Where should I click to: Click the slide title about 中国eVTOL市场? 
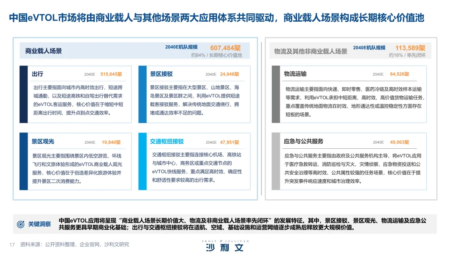(217, 18)
